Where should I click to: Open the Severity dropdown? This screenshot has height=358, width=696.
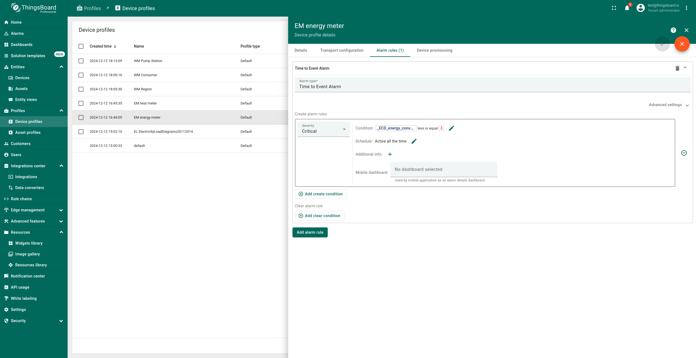[324, 129]
